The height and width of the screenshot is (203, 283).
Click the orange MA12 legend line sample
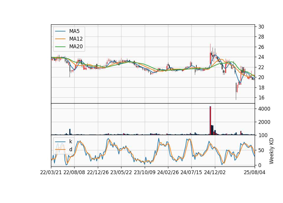(60, 39)
